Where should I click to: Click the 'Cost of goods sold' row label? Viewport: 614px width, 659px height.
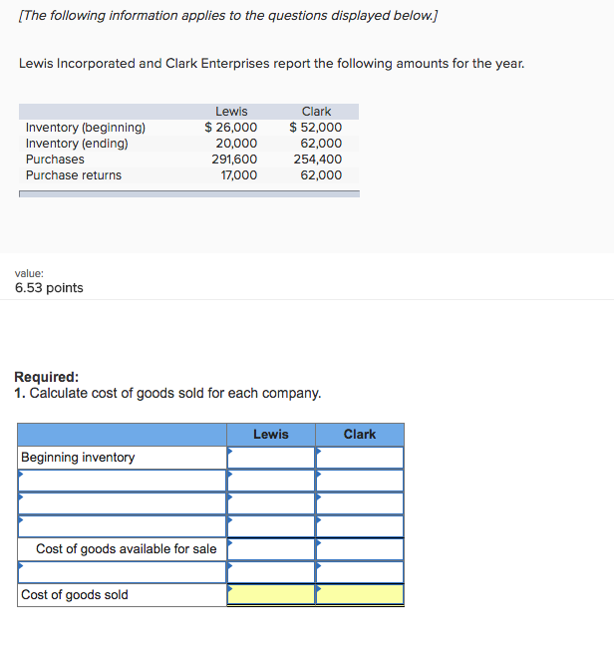(x=75, y=595)
